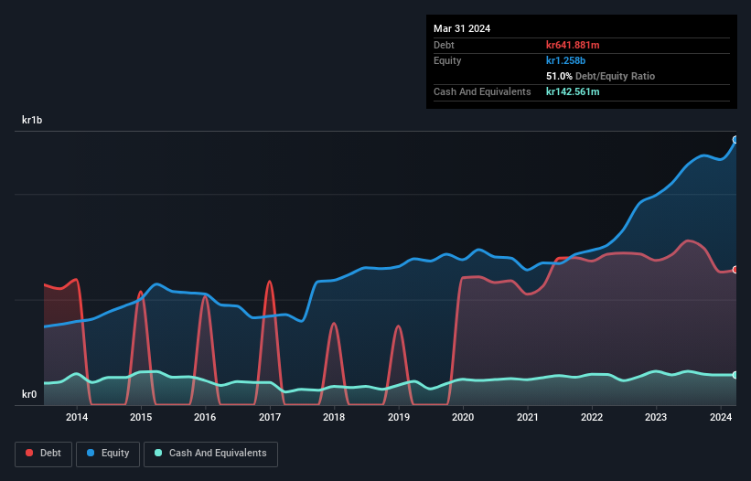Click the blue Equity legend dot
Screen dimensions: 751x481
(91, 453)
